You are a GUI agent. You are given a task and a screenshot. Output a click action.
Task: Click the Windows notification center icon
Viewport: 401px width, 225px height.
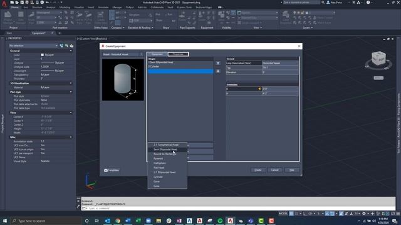click(394, 221)
